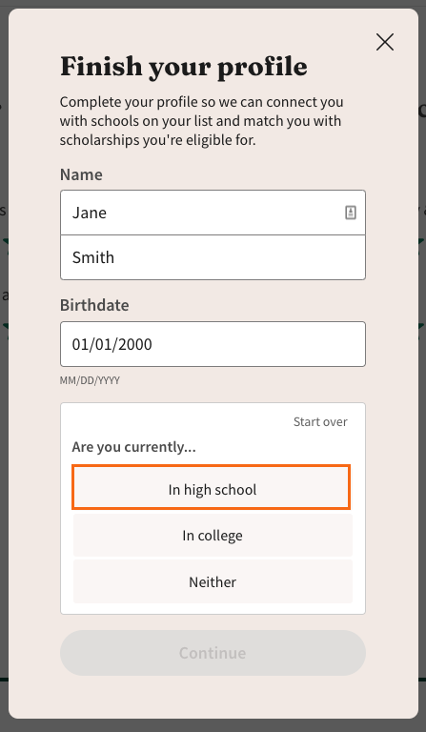Click empty beige area below Continue button
426x732 pixels.
click(213, 698)
